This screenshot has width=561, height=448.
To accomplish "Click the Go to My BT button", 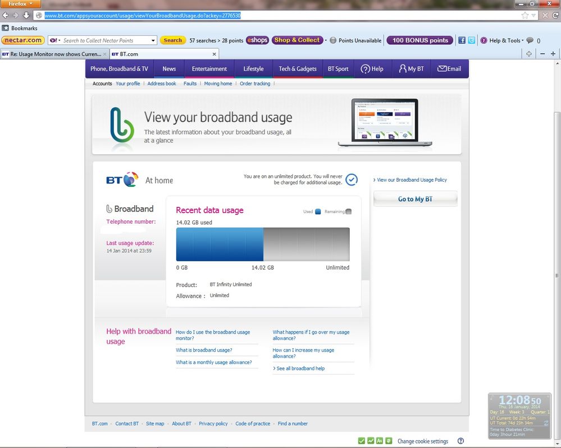I will [415, 199].
